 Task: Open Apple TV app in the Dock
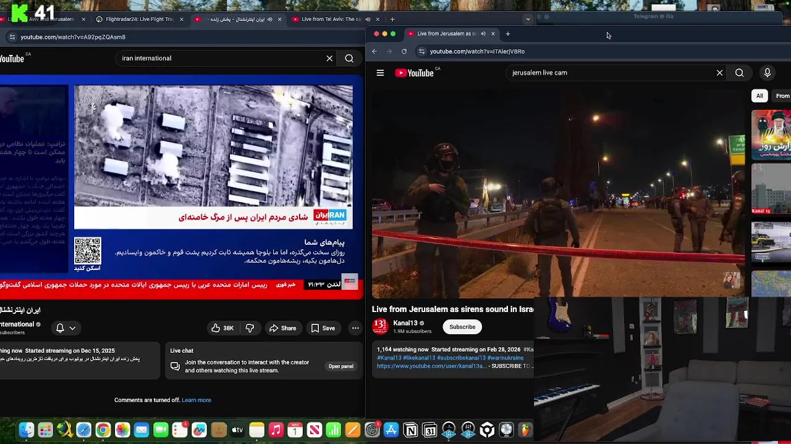[237, 430]
